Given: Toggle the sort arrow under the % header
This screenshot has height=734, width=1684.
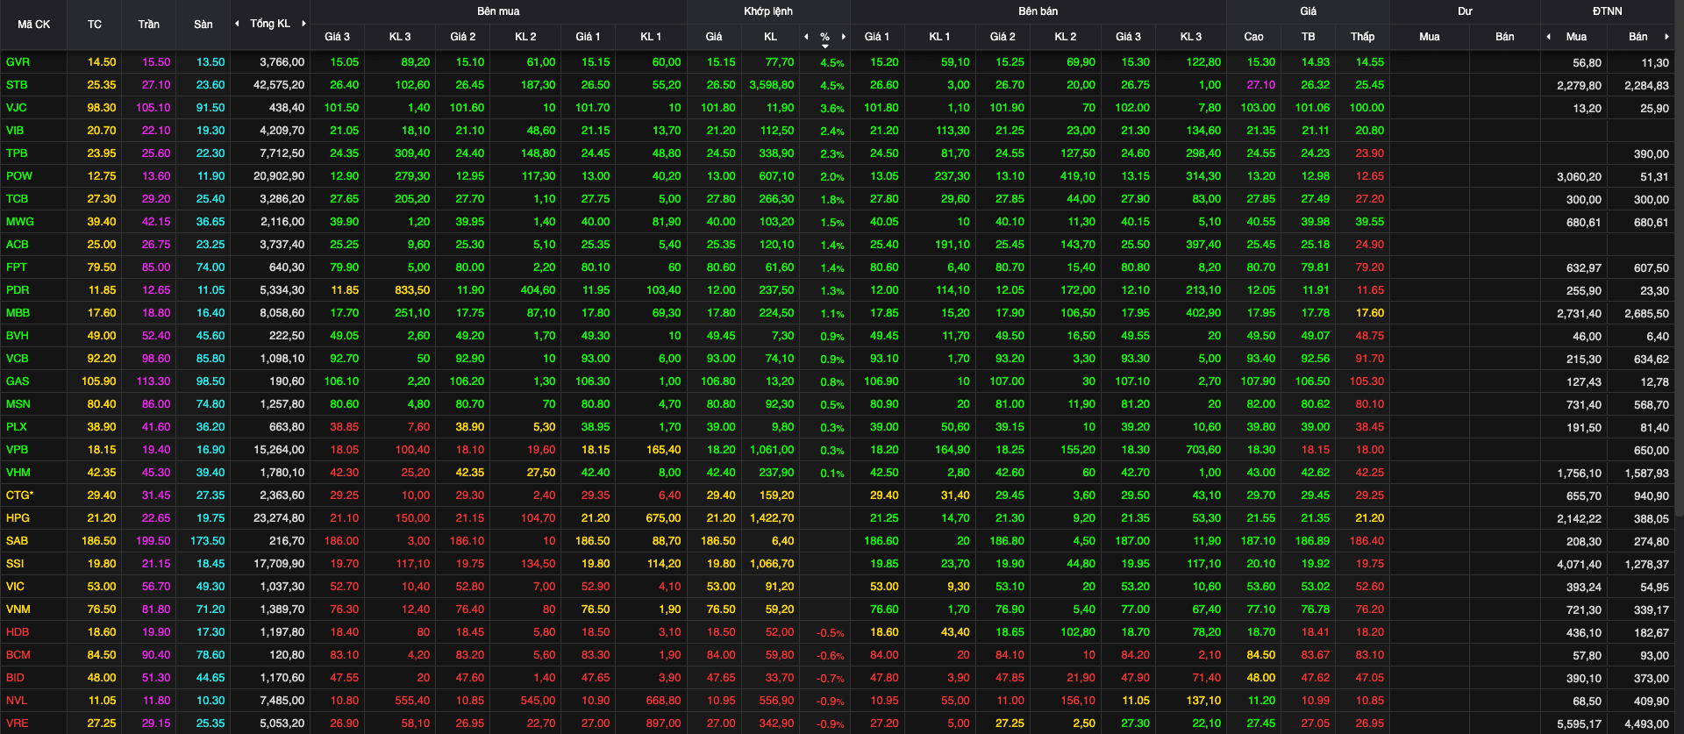Looking at the screenshot, I should point(825,46).
